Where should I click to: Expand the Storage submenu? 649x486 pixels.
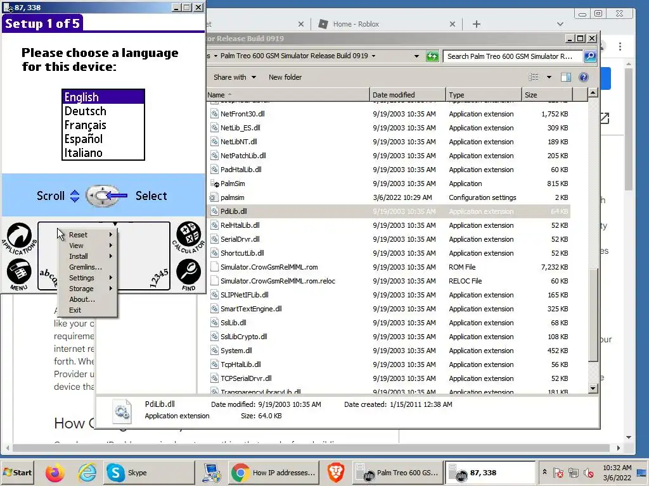coord(89,289)
